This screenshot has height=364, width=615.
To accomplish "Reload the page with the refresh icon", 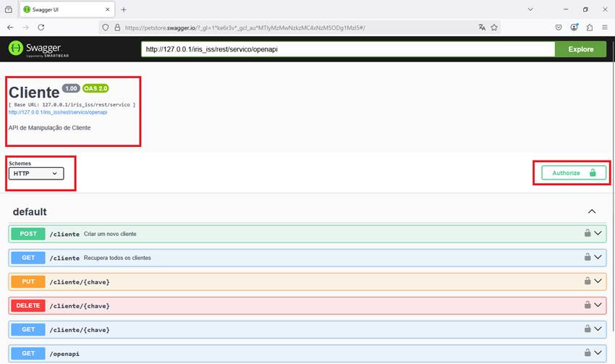I will (41, 27).
